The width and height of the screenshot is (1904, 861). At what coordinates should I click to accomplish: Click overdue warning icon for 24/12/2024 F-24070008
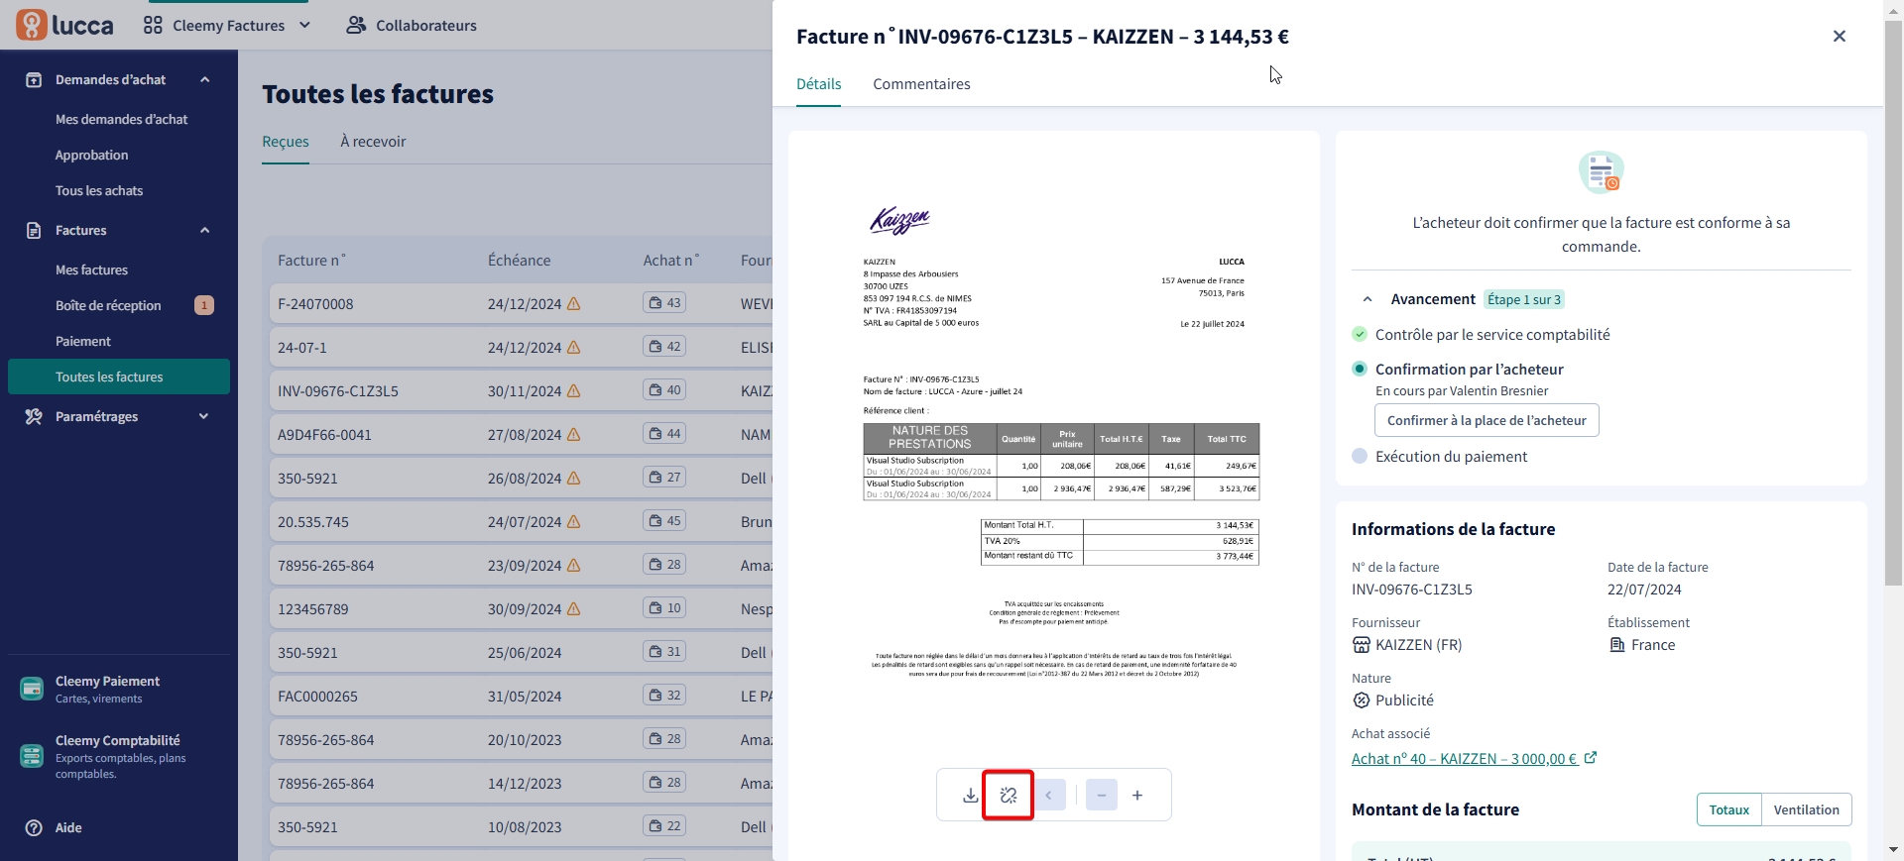point(573,304)
